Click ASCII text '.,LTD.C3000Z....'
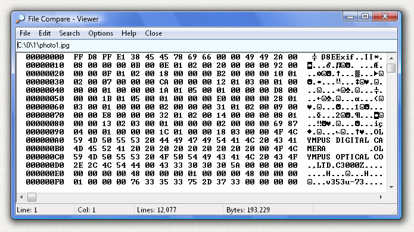414x232 pixels. click(345, 165)
